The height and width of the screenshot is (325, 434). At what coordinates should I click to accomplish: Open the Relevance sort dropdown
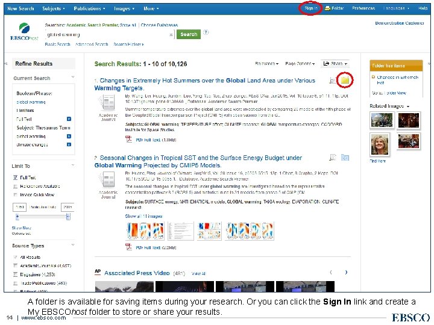(x=266, y=64)
